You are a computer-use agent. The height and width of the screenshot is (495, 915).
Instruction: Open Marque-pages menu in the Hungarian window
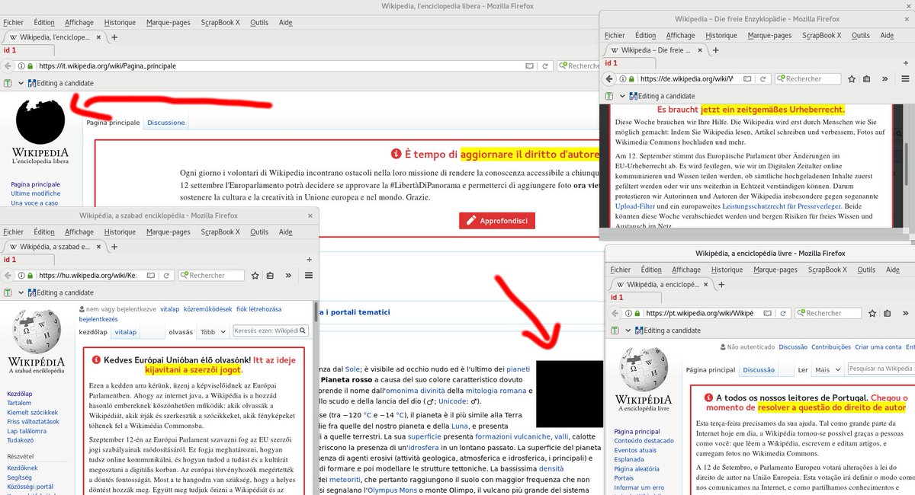pos(168,232)
